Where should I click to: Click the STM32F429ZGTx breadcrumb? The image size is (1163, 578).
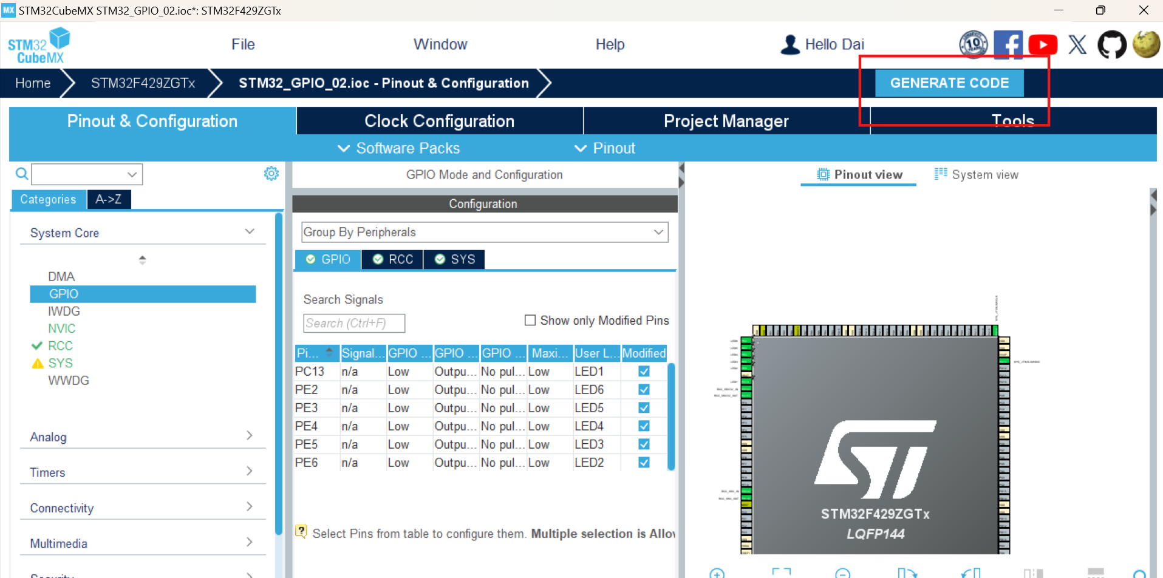(143, 83)
